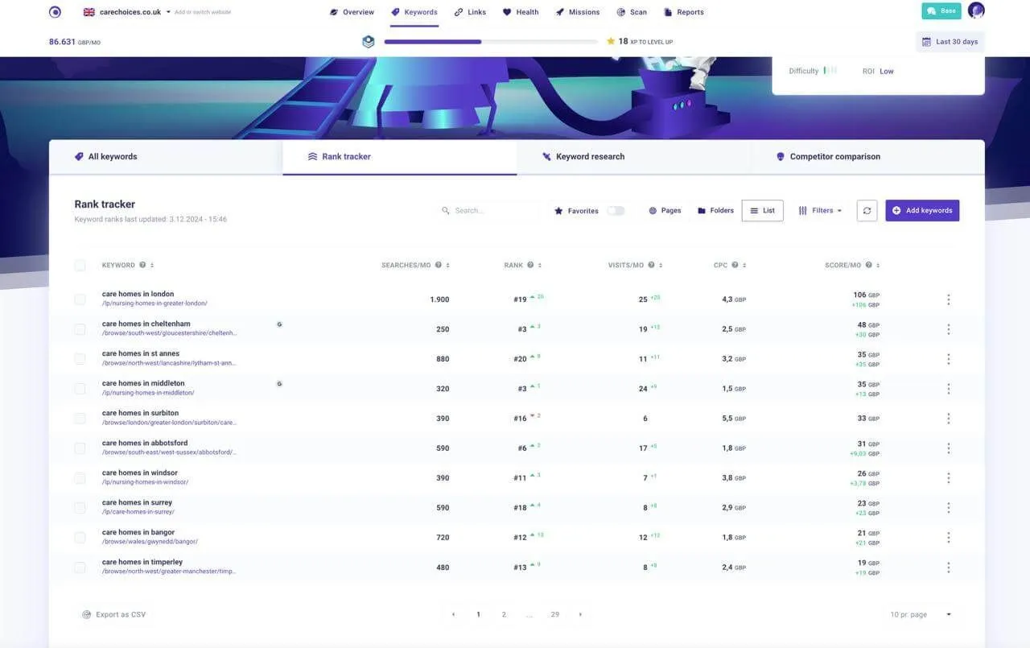Viewport: 1030px width, 648px height.
Task: Click the XP level progress bar
Action: pyautogui.click(x=491, y=42)
